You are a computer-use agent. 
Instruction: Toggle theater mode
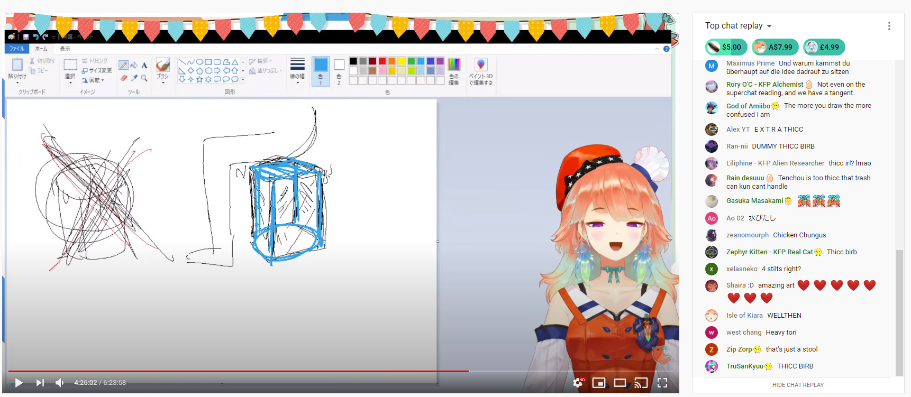[x=620, y=383]
